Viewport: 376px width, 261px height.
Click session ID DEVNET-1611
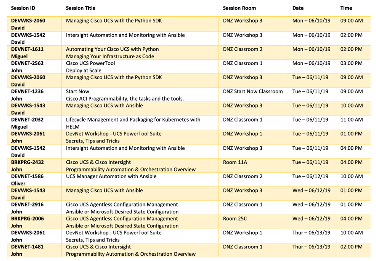pos(27,49)
